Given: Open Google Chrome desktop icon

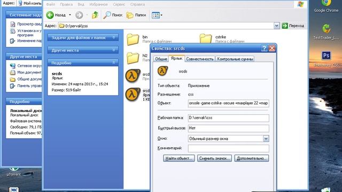Looking at the screenshot, I should 326,6.
